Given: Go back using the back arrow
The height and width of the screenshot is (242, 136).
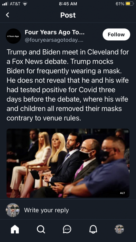Looking at the screenshot, I should tap(7, 15).
